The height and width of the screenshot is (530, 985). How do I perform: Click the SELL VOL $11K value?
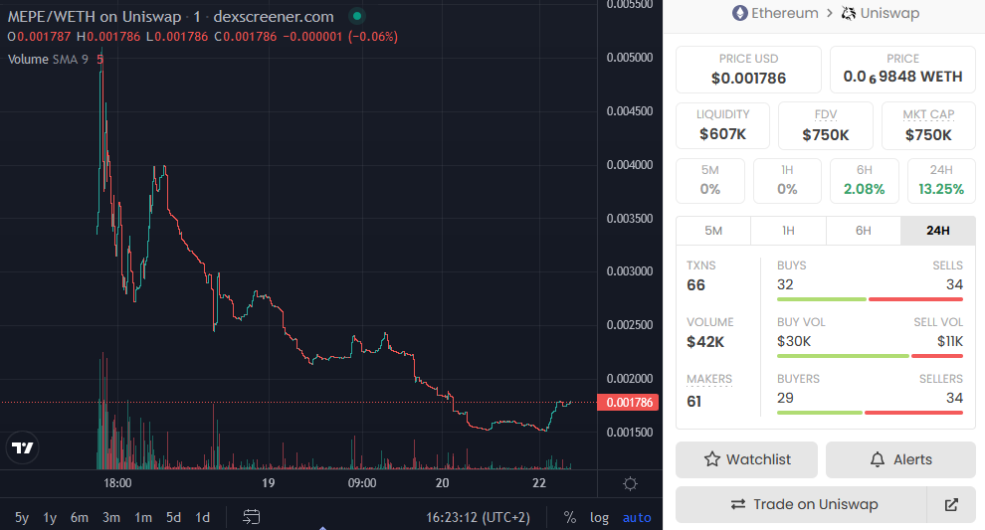click(950, 341)
